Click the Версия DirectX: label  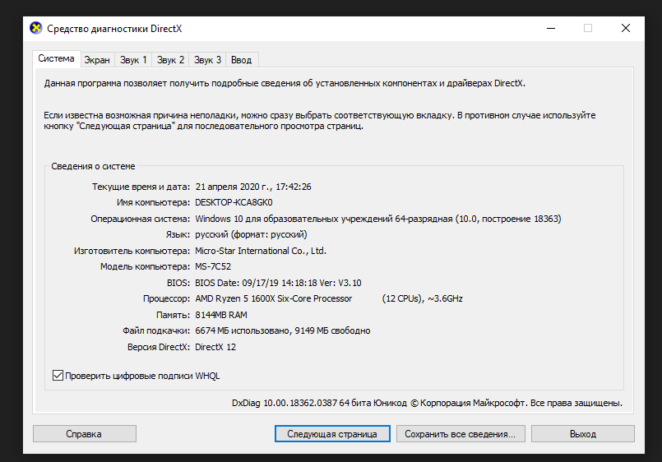(159, 347)
